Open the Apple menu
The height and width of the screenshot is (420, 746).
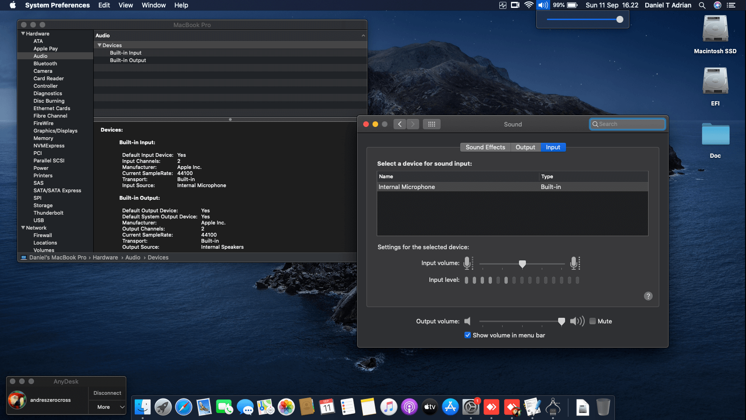tap(13, 5)
